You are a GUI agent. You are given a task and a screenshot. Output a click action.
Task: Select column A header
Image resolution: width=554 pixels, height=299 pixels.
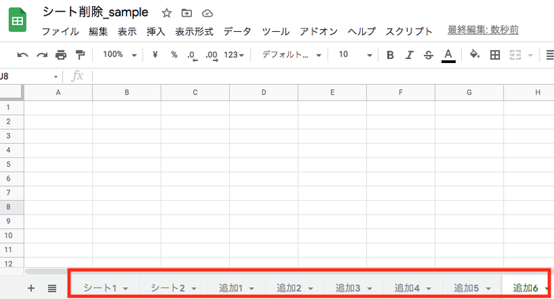click(58, 93)
